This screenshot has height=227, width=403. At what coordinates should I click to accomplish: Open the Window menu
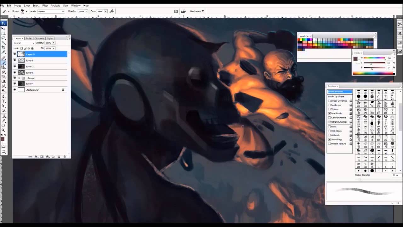coord(76,6)
